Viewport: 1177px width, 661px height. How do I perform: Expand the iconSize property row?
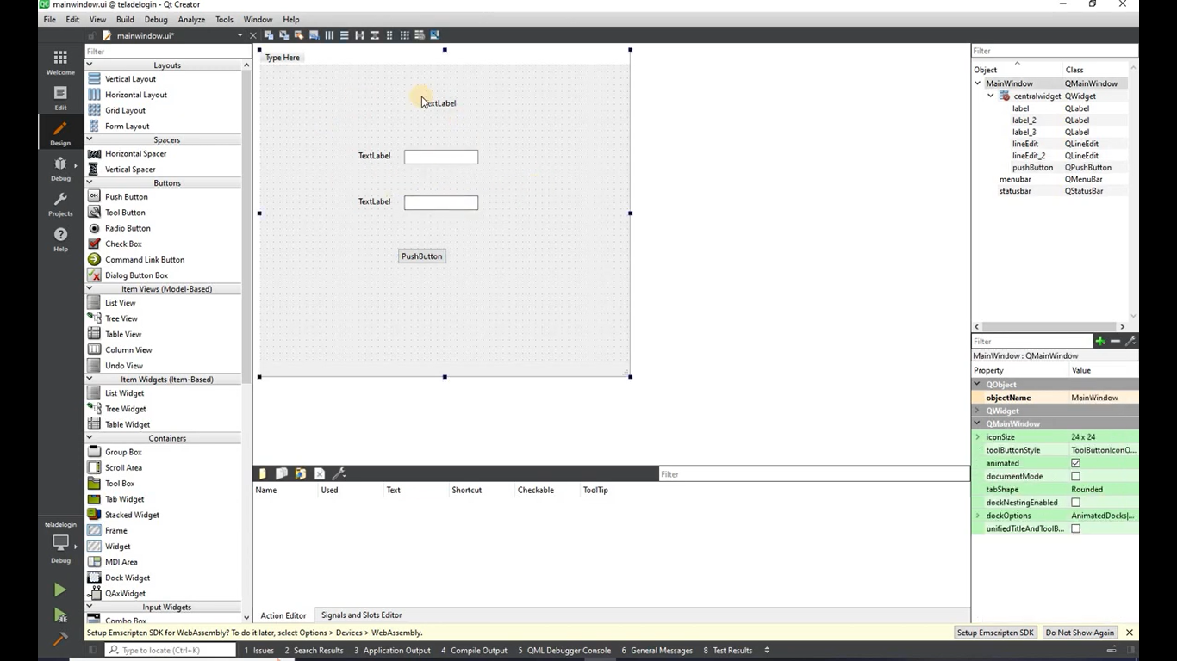click(977, 437)
